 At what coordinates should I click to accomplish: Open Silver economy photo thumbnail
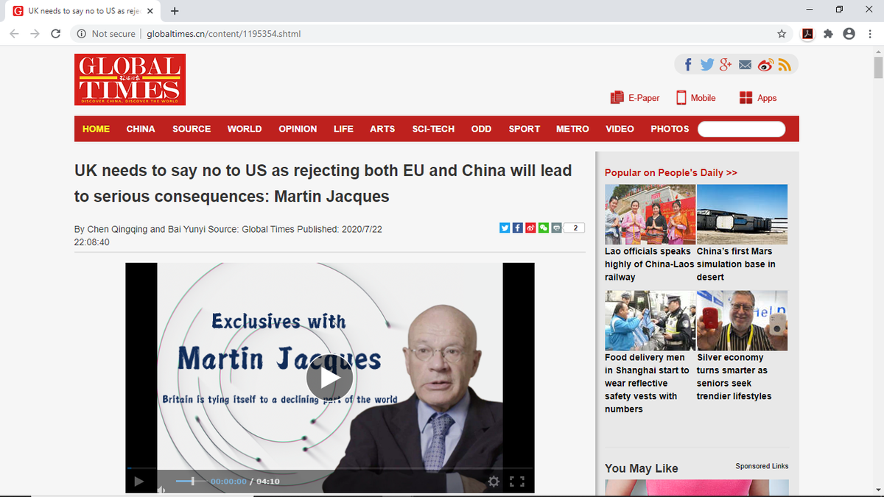click(742, 320)
